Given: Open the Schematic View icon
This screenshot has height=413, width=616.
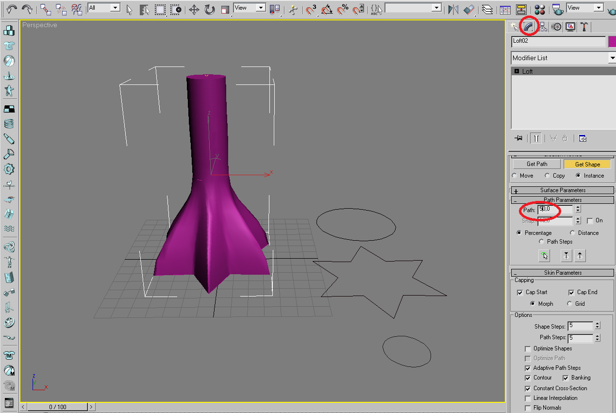Looking at the screenshot, I should [x=521, y=9].
